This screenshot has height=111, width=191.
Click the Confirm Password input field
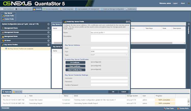[x=109, y=85]
